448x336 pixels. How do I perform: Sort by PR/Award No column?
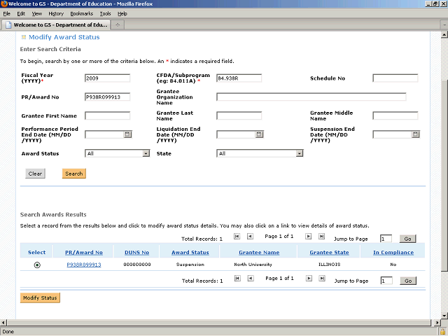84,253
